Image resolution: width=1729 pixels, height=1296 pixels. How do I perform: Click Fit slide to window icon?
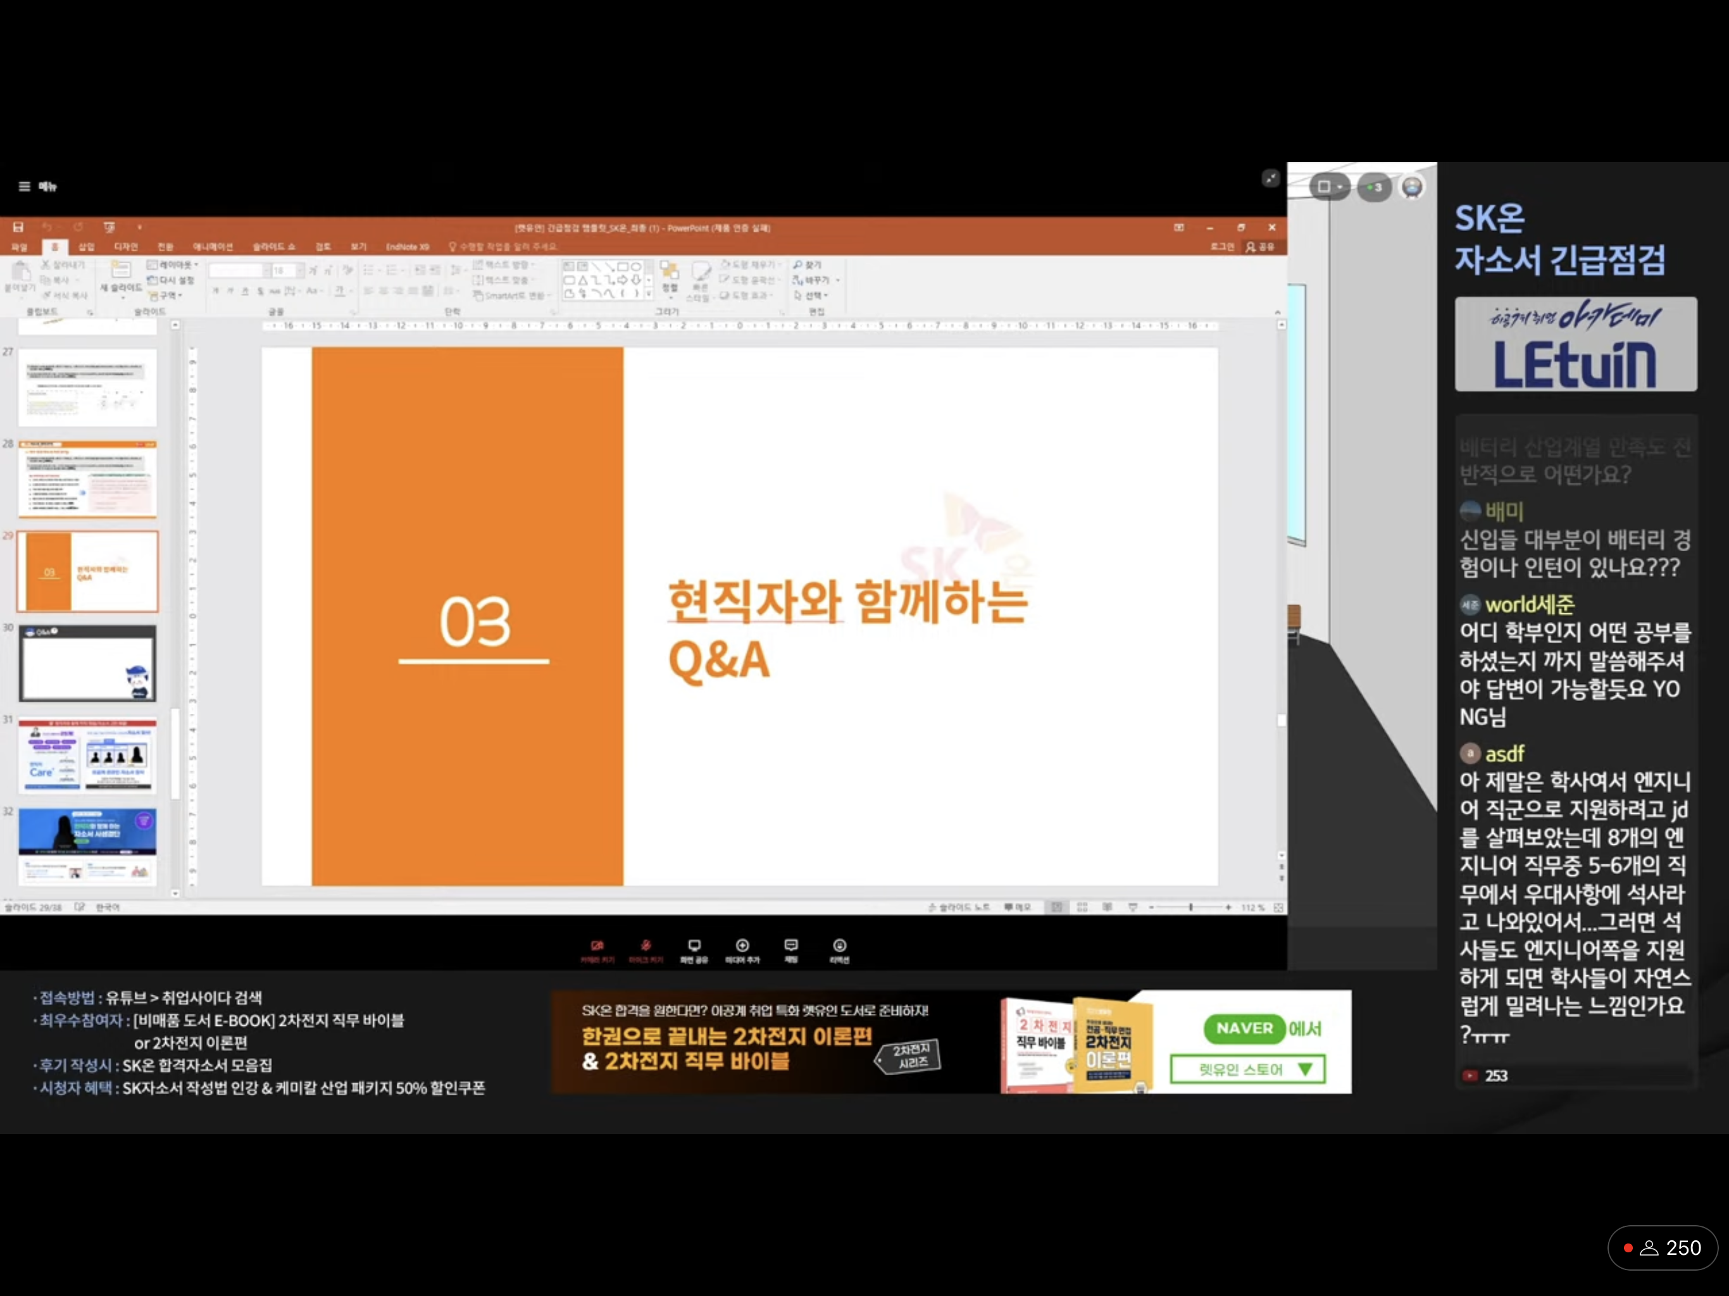1279,907
